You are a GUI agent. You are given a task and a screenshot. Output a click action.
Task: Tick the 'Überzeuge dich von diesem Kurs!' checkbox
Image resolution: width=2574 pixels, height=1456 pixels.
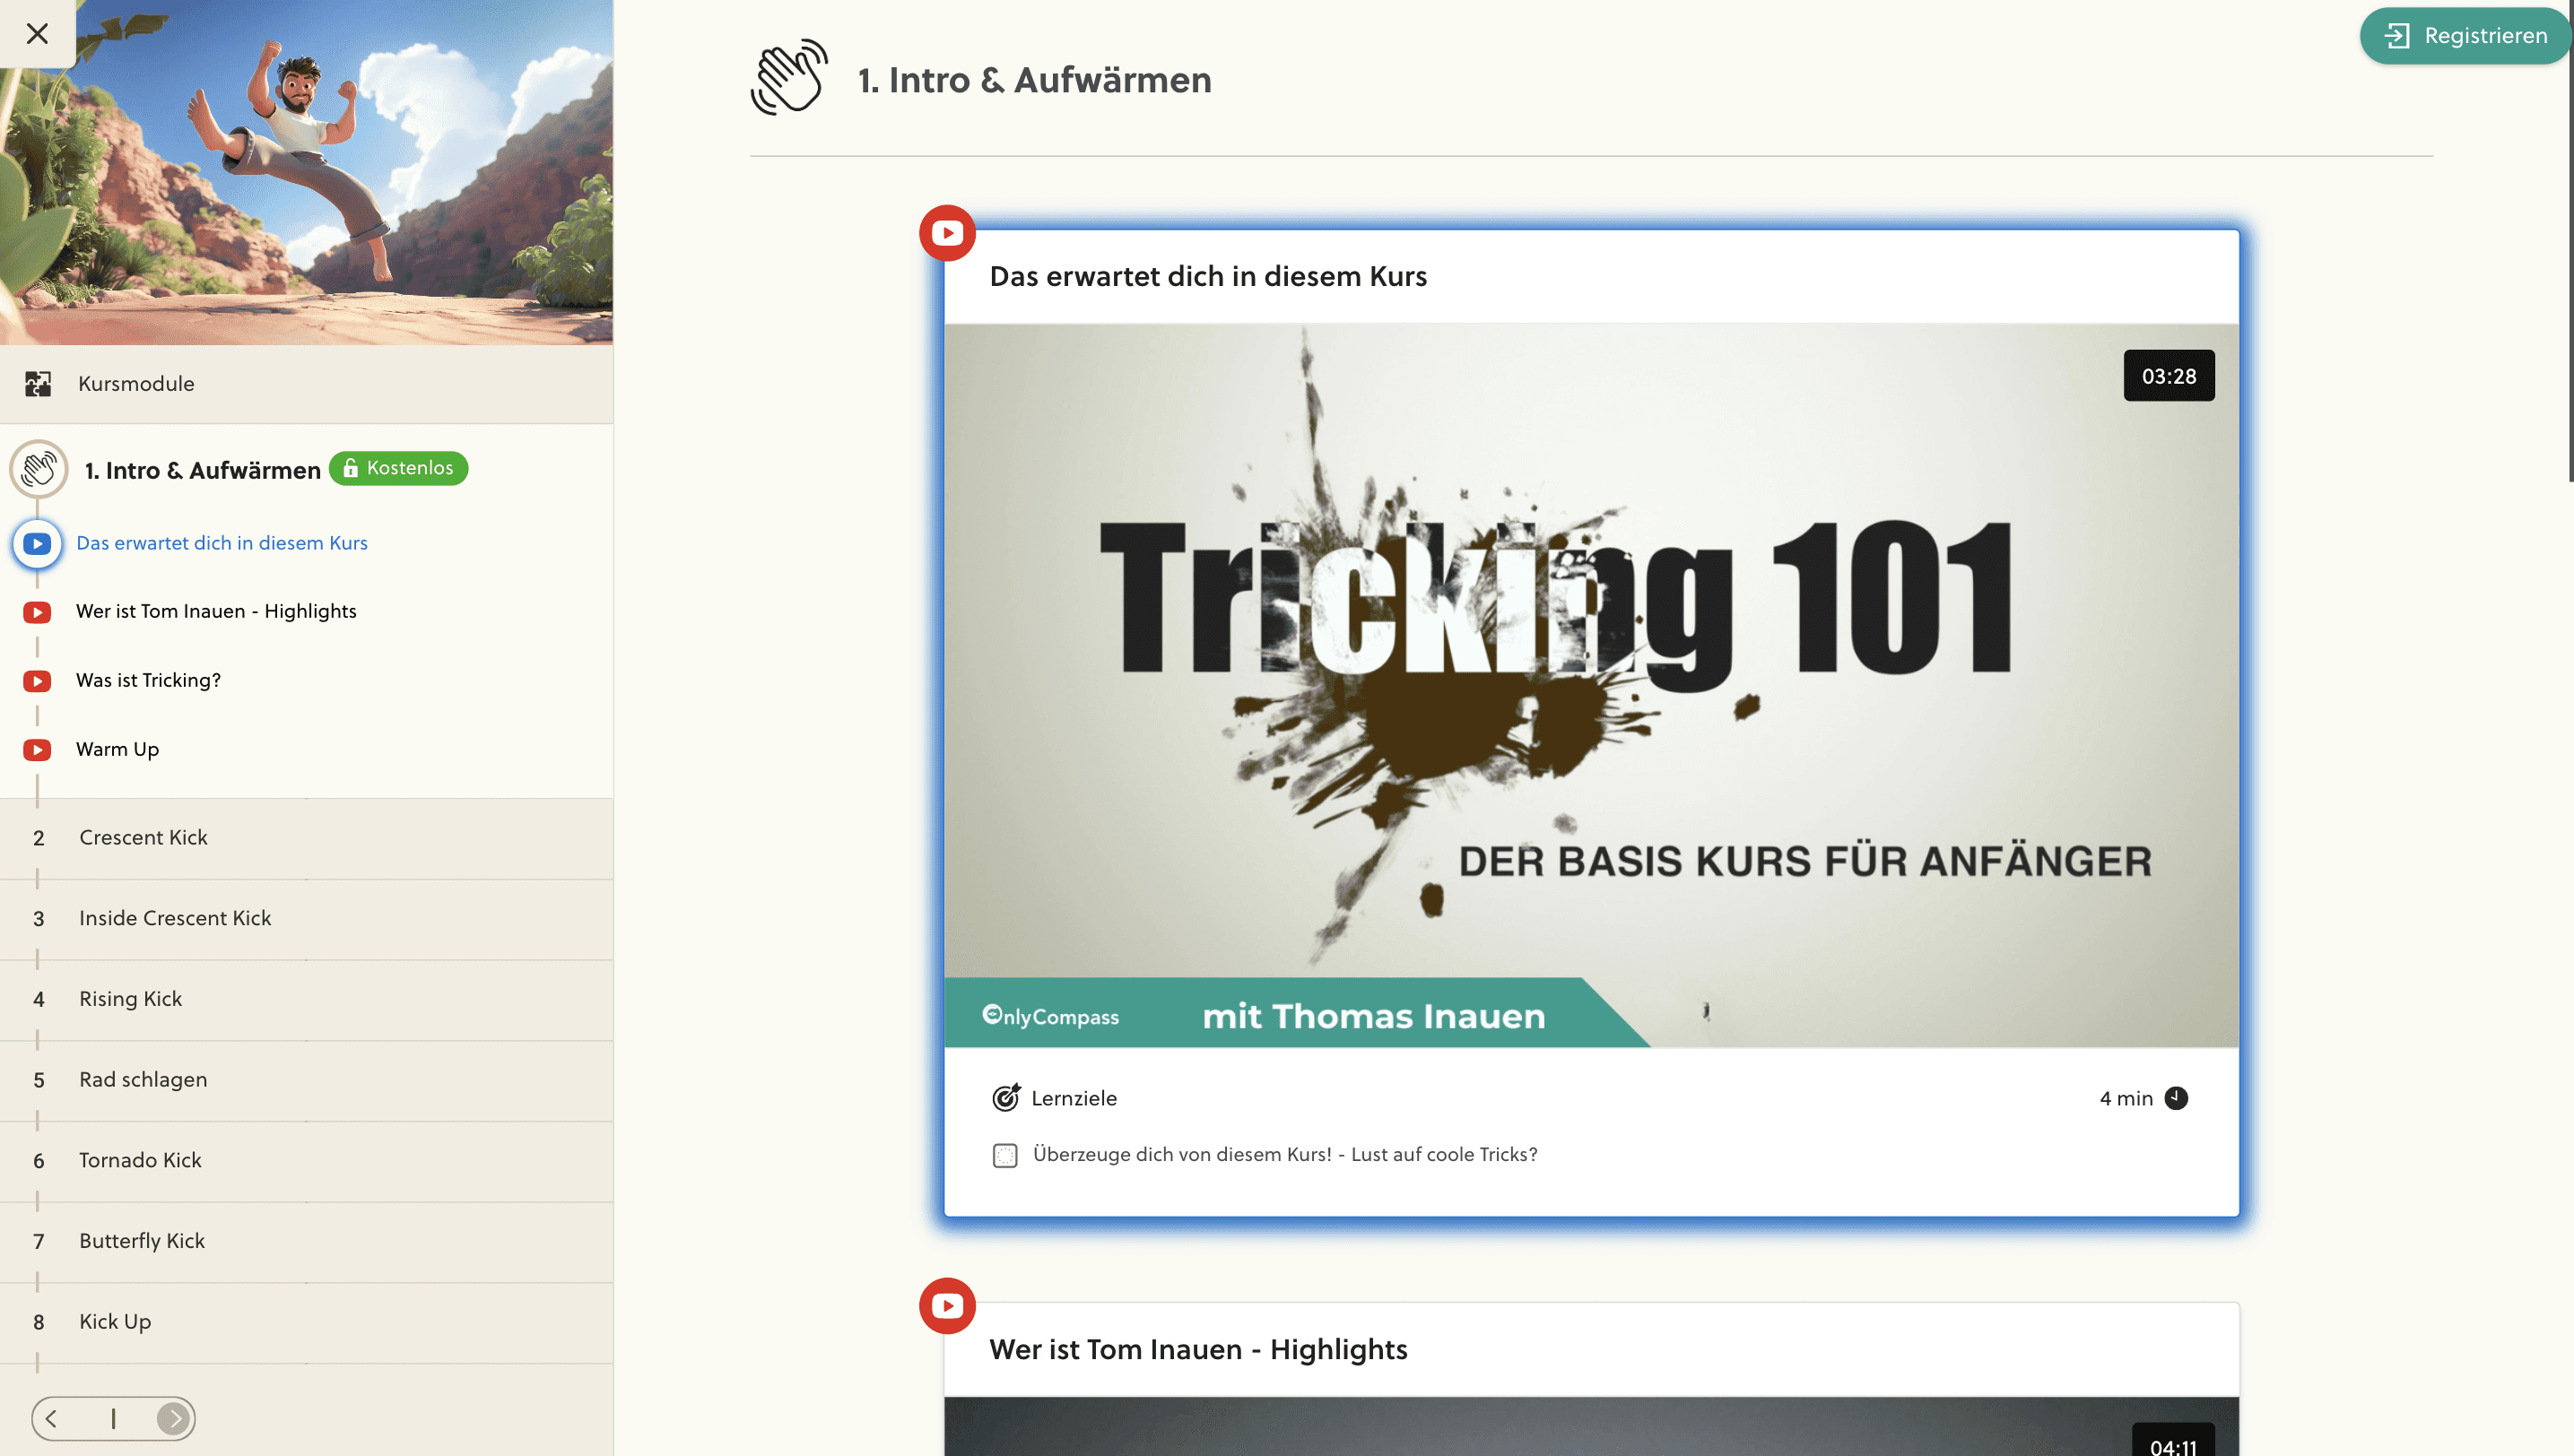click(1005, 1155)
